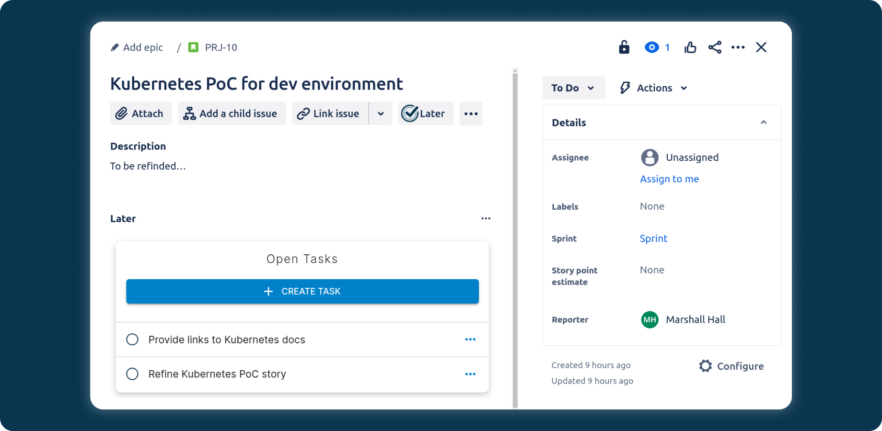This screenshot has height=431, width=882.
Task: Click the Sprint link value
Action: [653, 238]
